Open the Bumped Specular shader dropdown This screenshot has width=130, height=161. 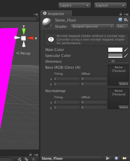pyautogui.click(x=93, y=26)
